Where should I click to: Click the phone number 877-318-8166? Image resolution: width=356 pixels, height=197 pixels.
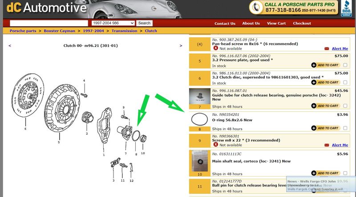(x=283, y=10)
